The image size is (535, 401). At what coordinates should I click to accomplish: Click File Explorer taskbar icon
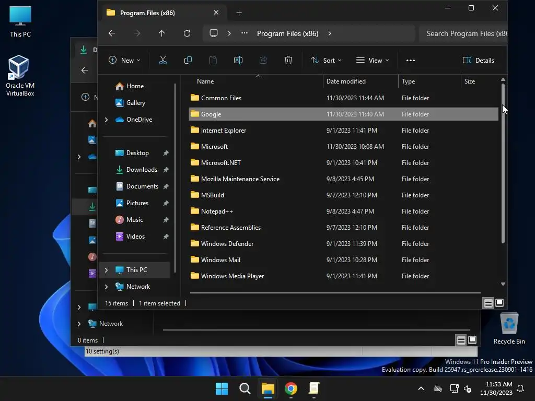(268, 388)
